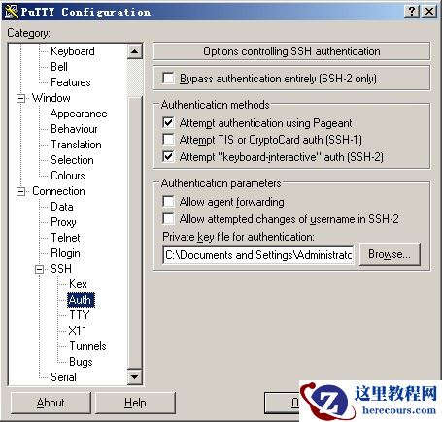Click the category tree scrollbar thumb
This screenshot has width=442, height=422.
(x=134, y=232)
